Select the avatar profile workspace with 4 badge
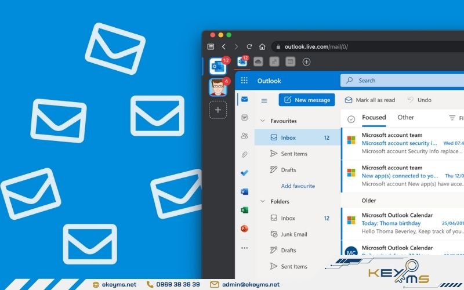464x290 pixels. (x=218, y=88)
